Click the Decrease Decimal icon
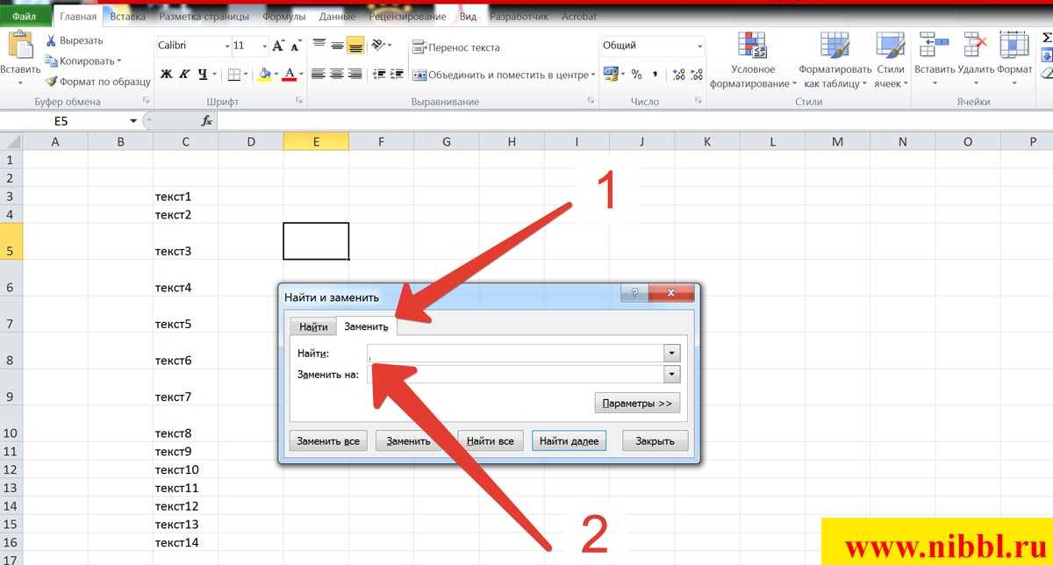 [x=697, y=75]
